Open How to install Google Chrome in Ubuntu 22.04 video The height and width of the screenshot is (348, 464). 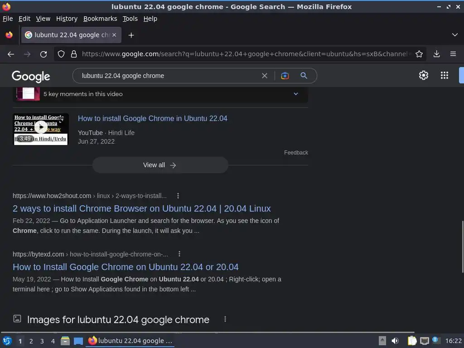click(152, 118)
